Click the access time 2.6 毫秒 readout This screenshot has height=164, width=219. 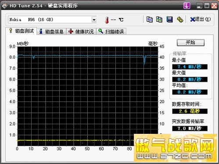(x=190, y=111)
